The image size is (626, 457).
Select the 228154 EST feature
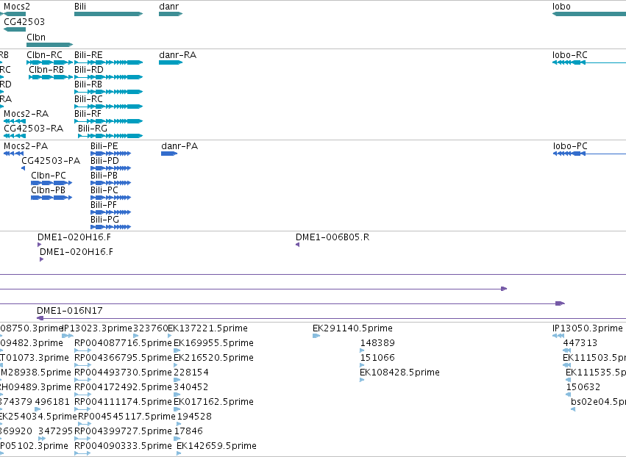(x=177, y=380)
